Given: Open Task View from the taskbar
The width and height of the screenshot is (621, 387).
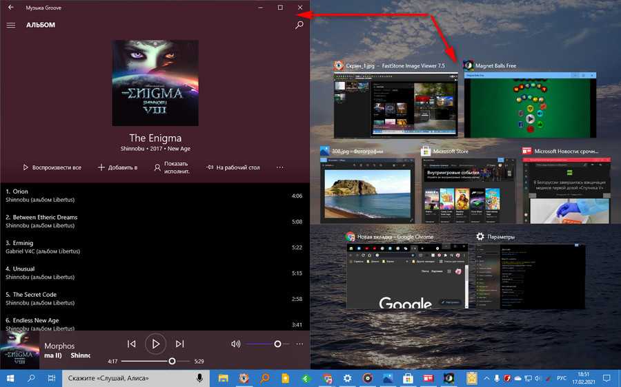Looking at the screenshot, I should point(52,379).
